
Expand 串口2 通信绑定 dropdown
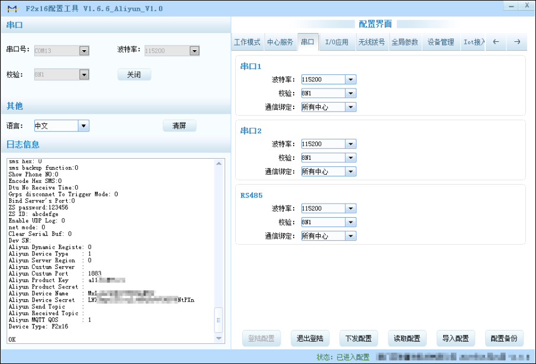(x=350, y=172)
